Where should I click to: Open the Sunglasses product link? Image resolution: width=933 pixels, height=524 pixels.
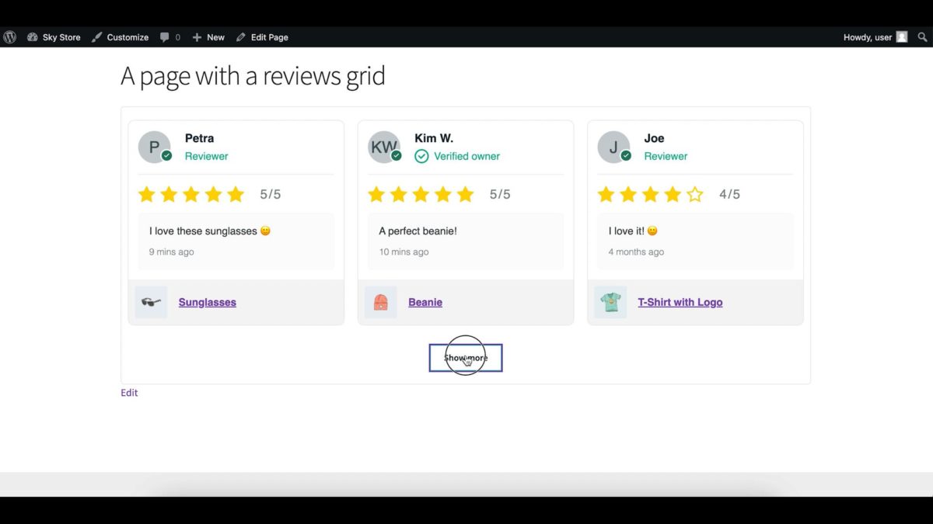[207, 302]
